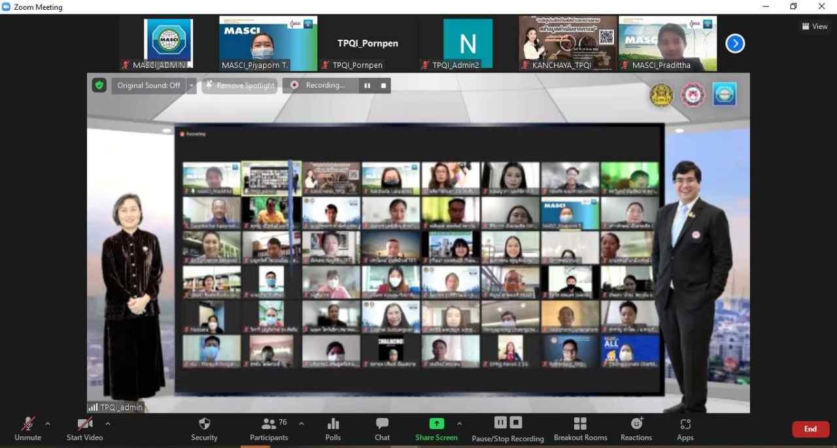The height and width of the screenshot is (448, 837).
Task: Click the green encryption shield icon
Action: (x=99, y=85)
